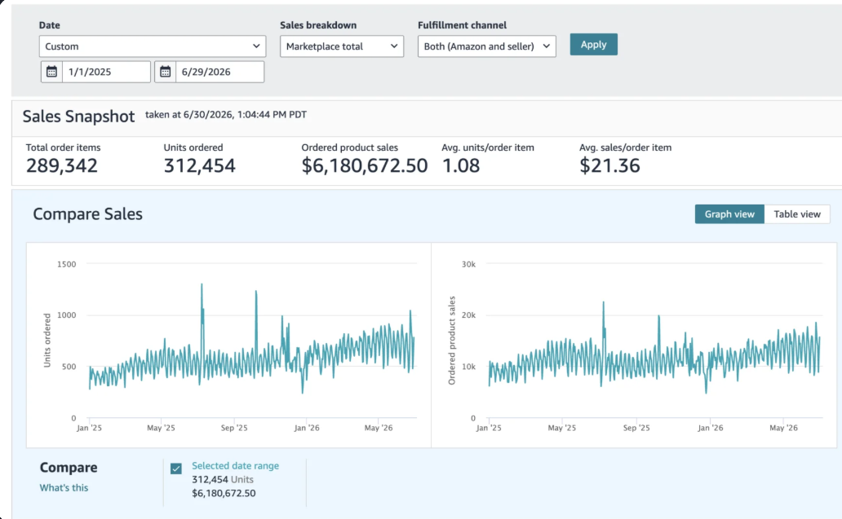
Task: Edit the end date field 6/29/2026
Action: click(219, 72)
